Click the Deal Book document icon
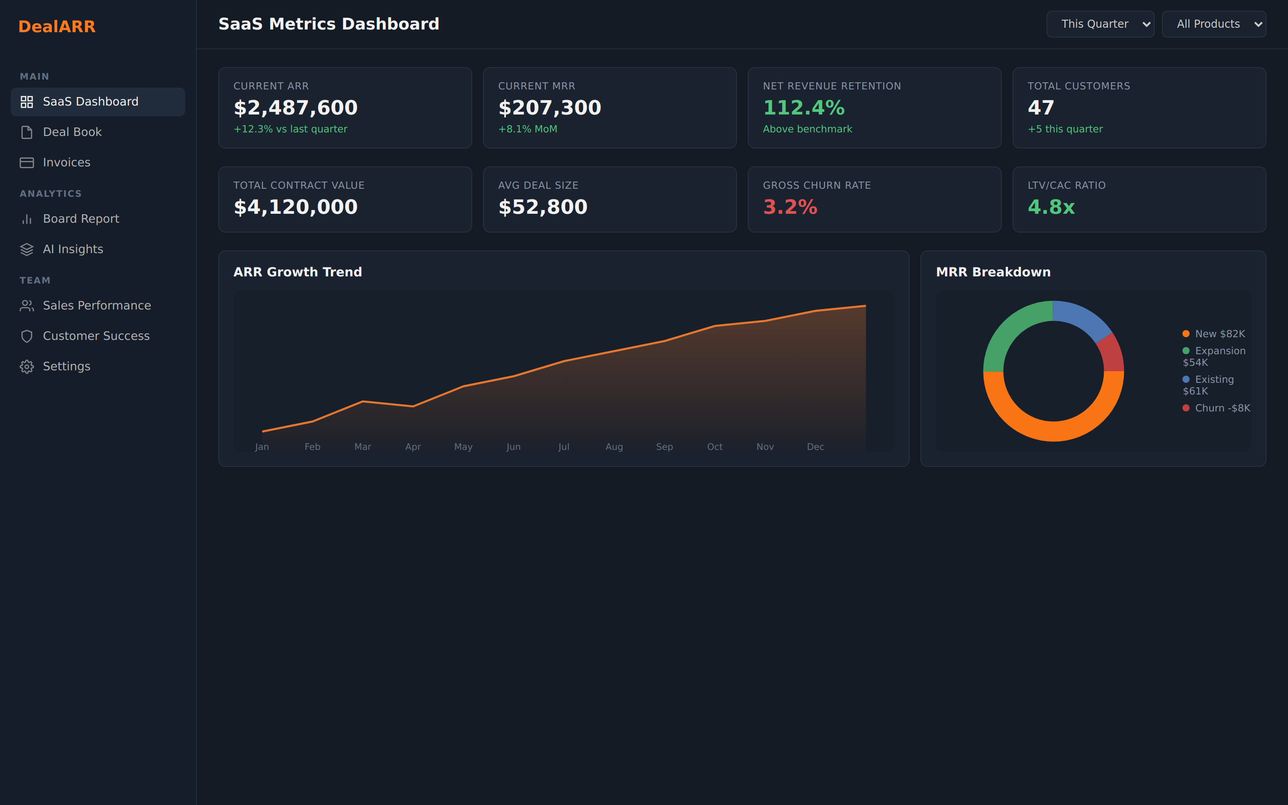Screen dimensions: 1288x805 point(27,132)
